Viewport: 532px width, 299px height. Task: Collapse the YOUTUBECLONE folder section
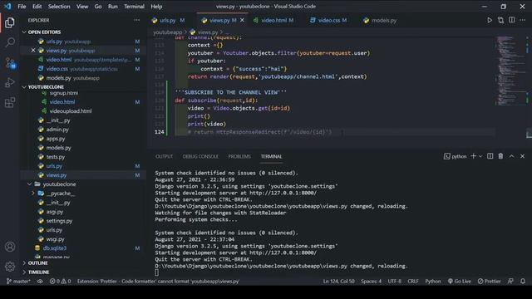point(24,86)
